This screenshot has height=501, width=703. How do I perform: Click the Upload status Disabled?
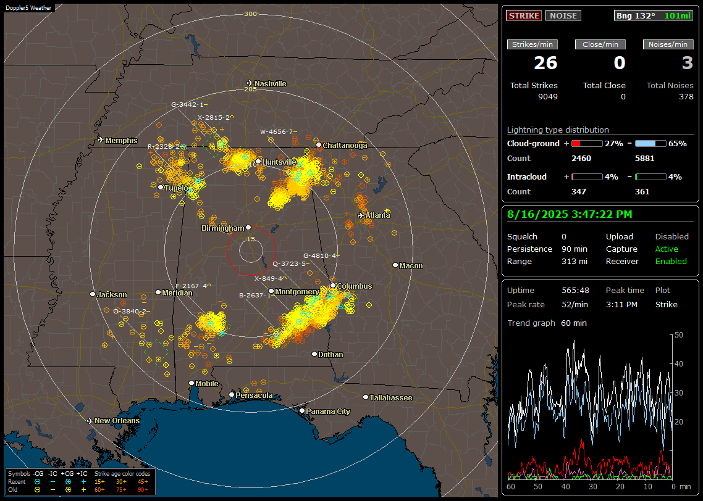[671, 237]
